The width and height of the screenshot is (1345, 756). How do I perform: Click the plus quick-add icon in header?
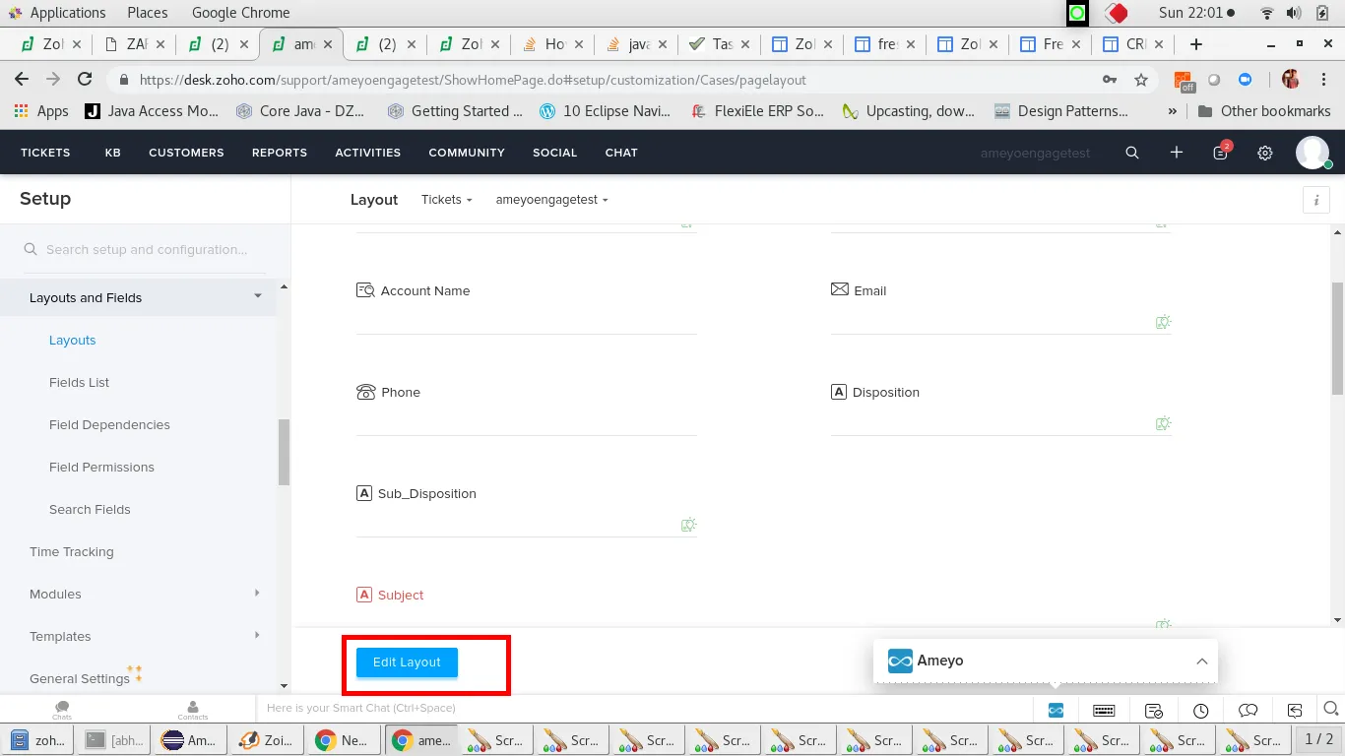pyautogui.click(x=1177, y=153)
